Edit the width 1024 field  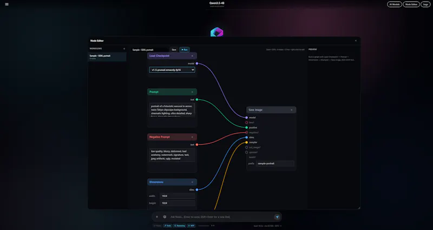pos(178,196)
